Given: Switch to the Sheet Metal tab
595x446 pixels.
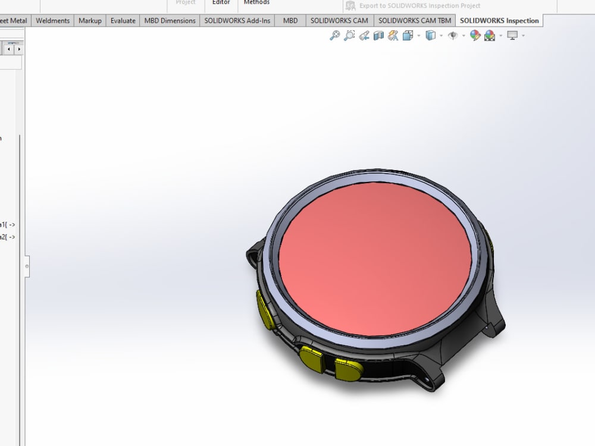Looking at the screenshot, I should [x=14, y=20].
